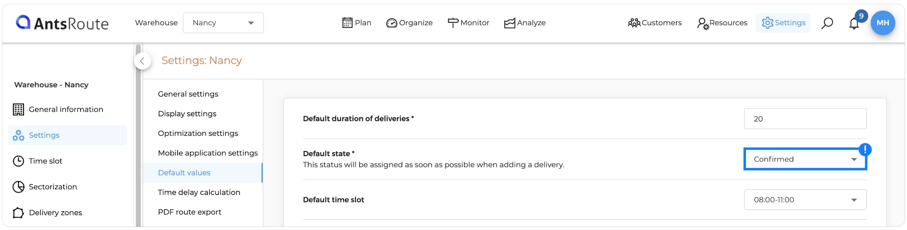
Task: Expand the Warehouse Nancy dropdown
Action: pos(223,23)
